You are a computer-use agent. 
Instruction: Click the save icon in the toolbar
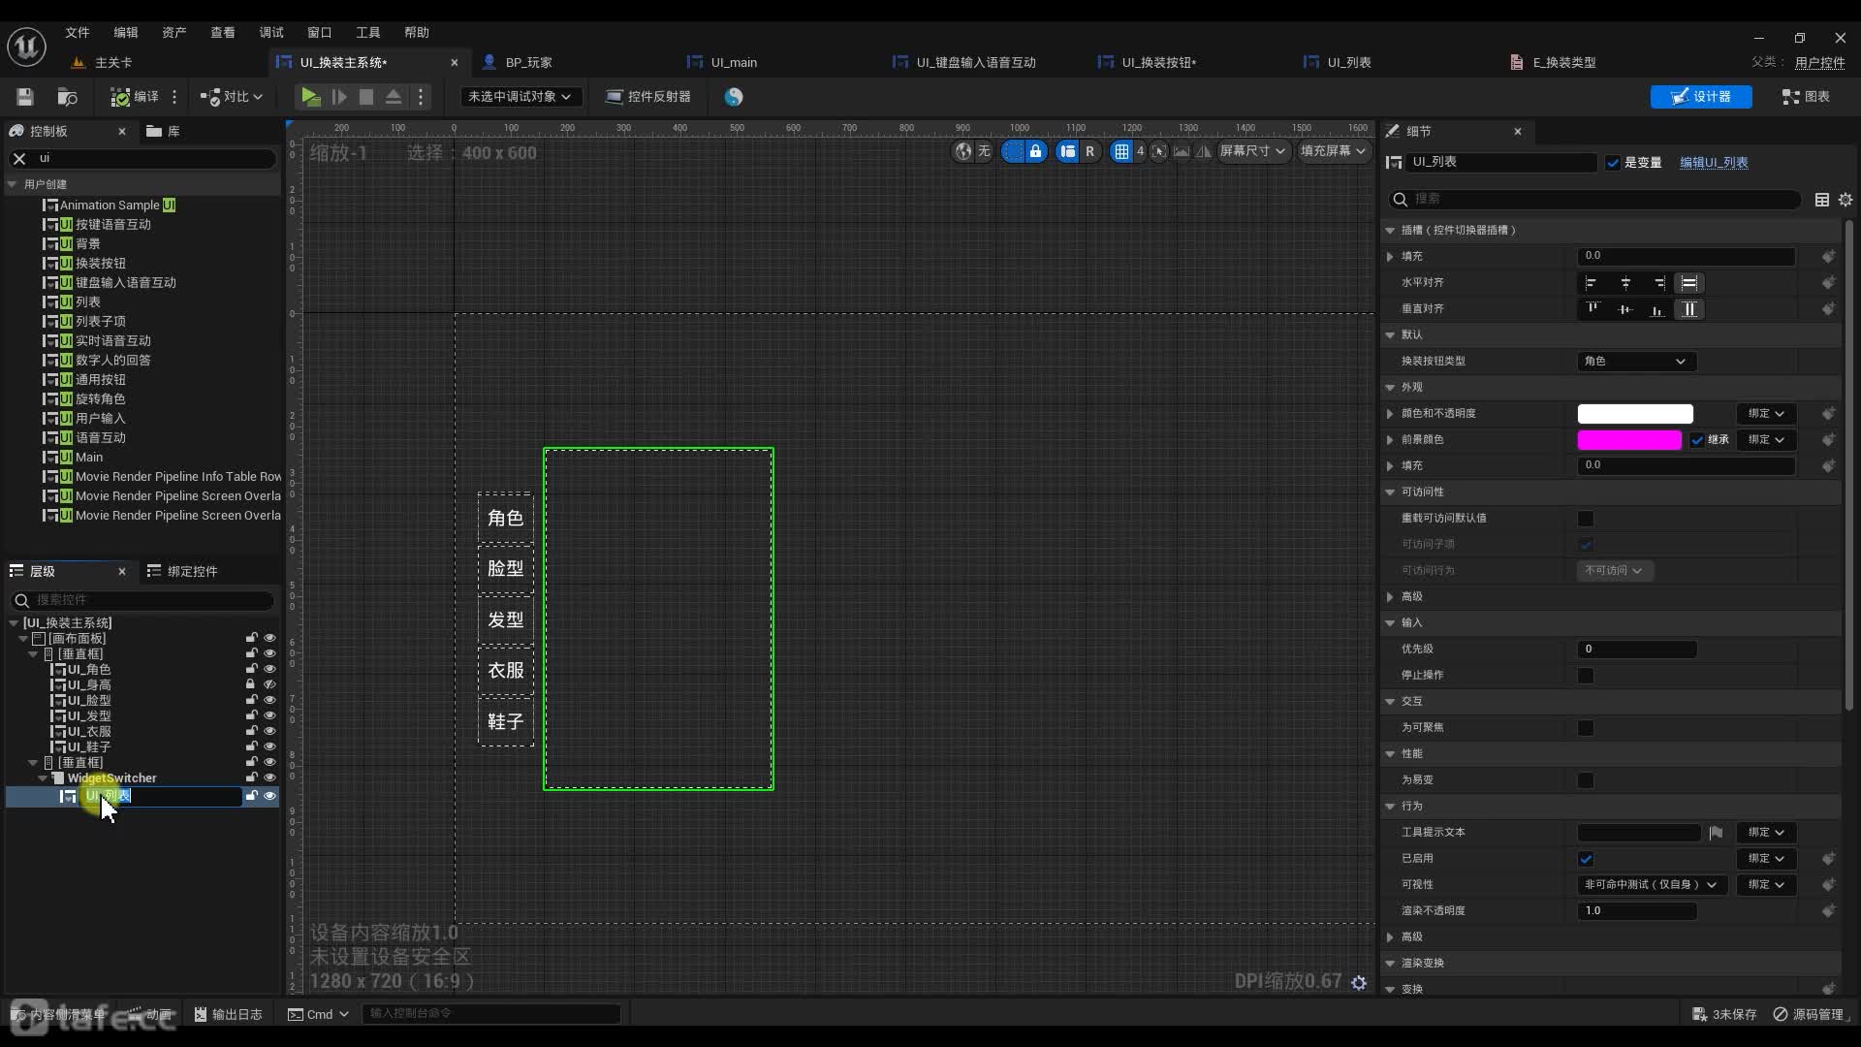coord(25,97)
